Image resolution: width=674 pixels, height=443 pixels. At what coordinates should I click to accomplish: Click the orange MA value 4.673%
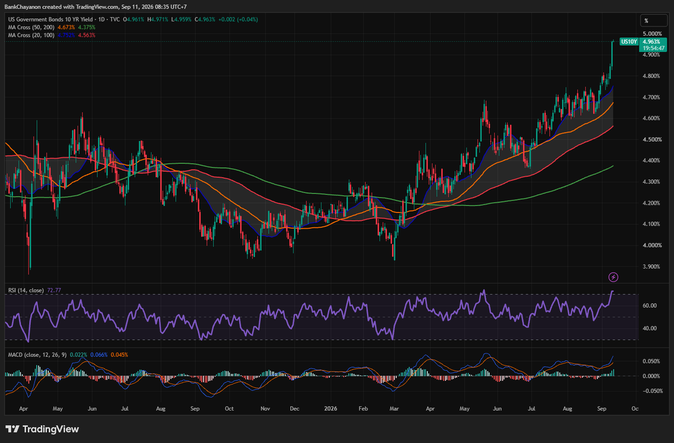[66, 27]
